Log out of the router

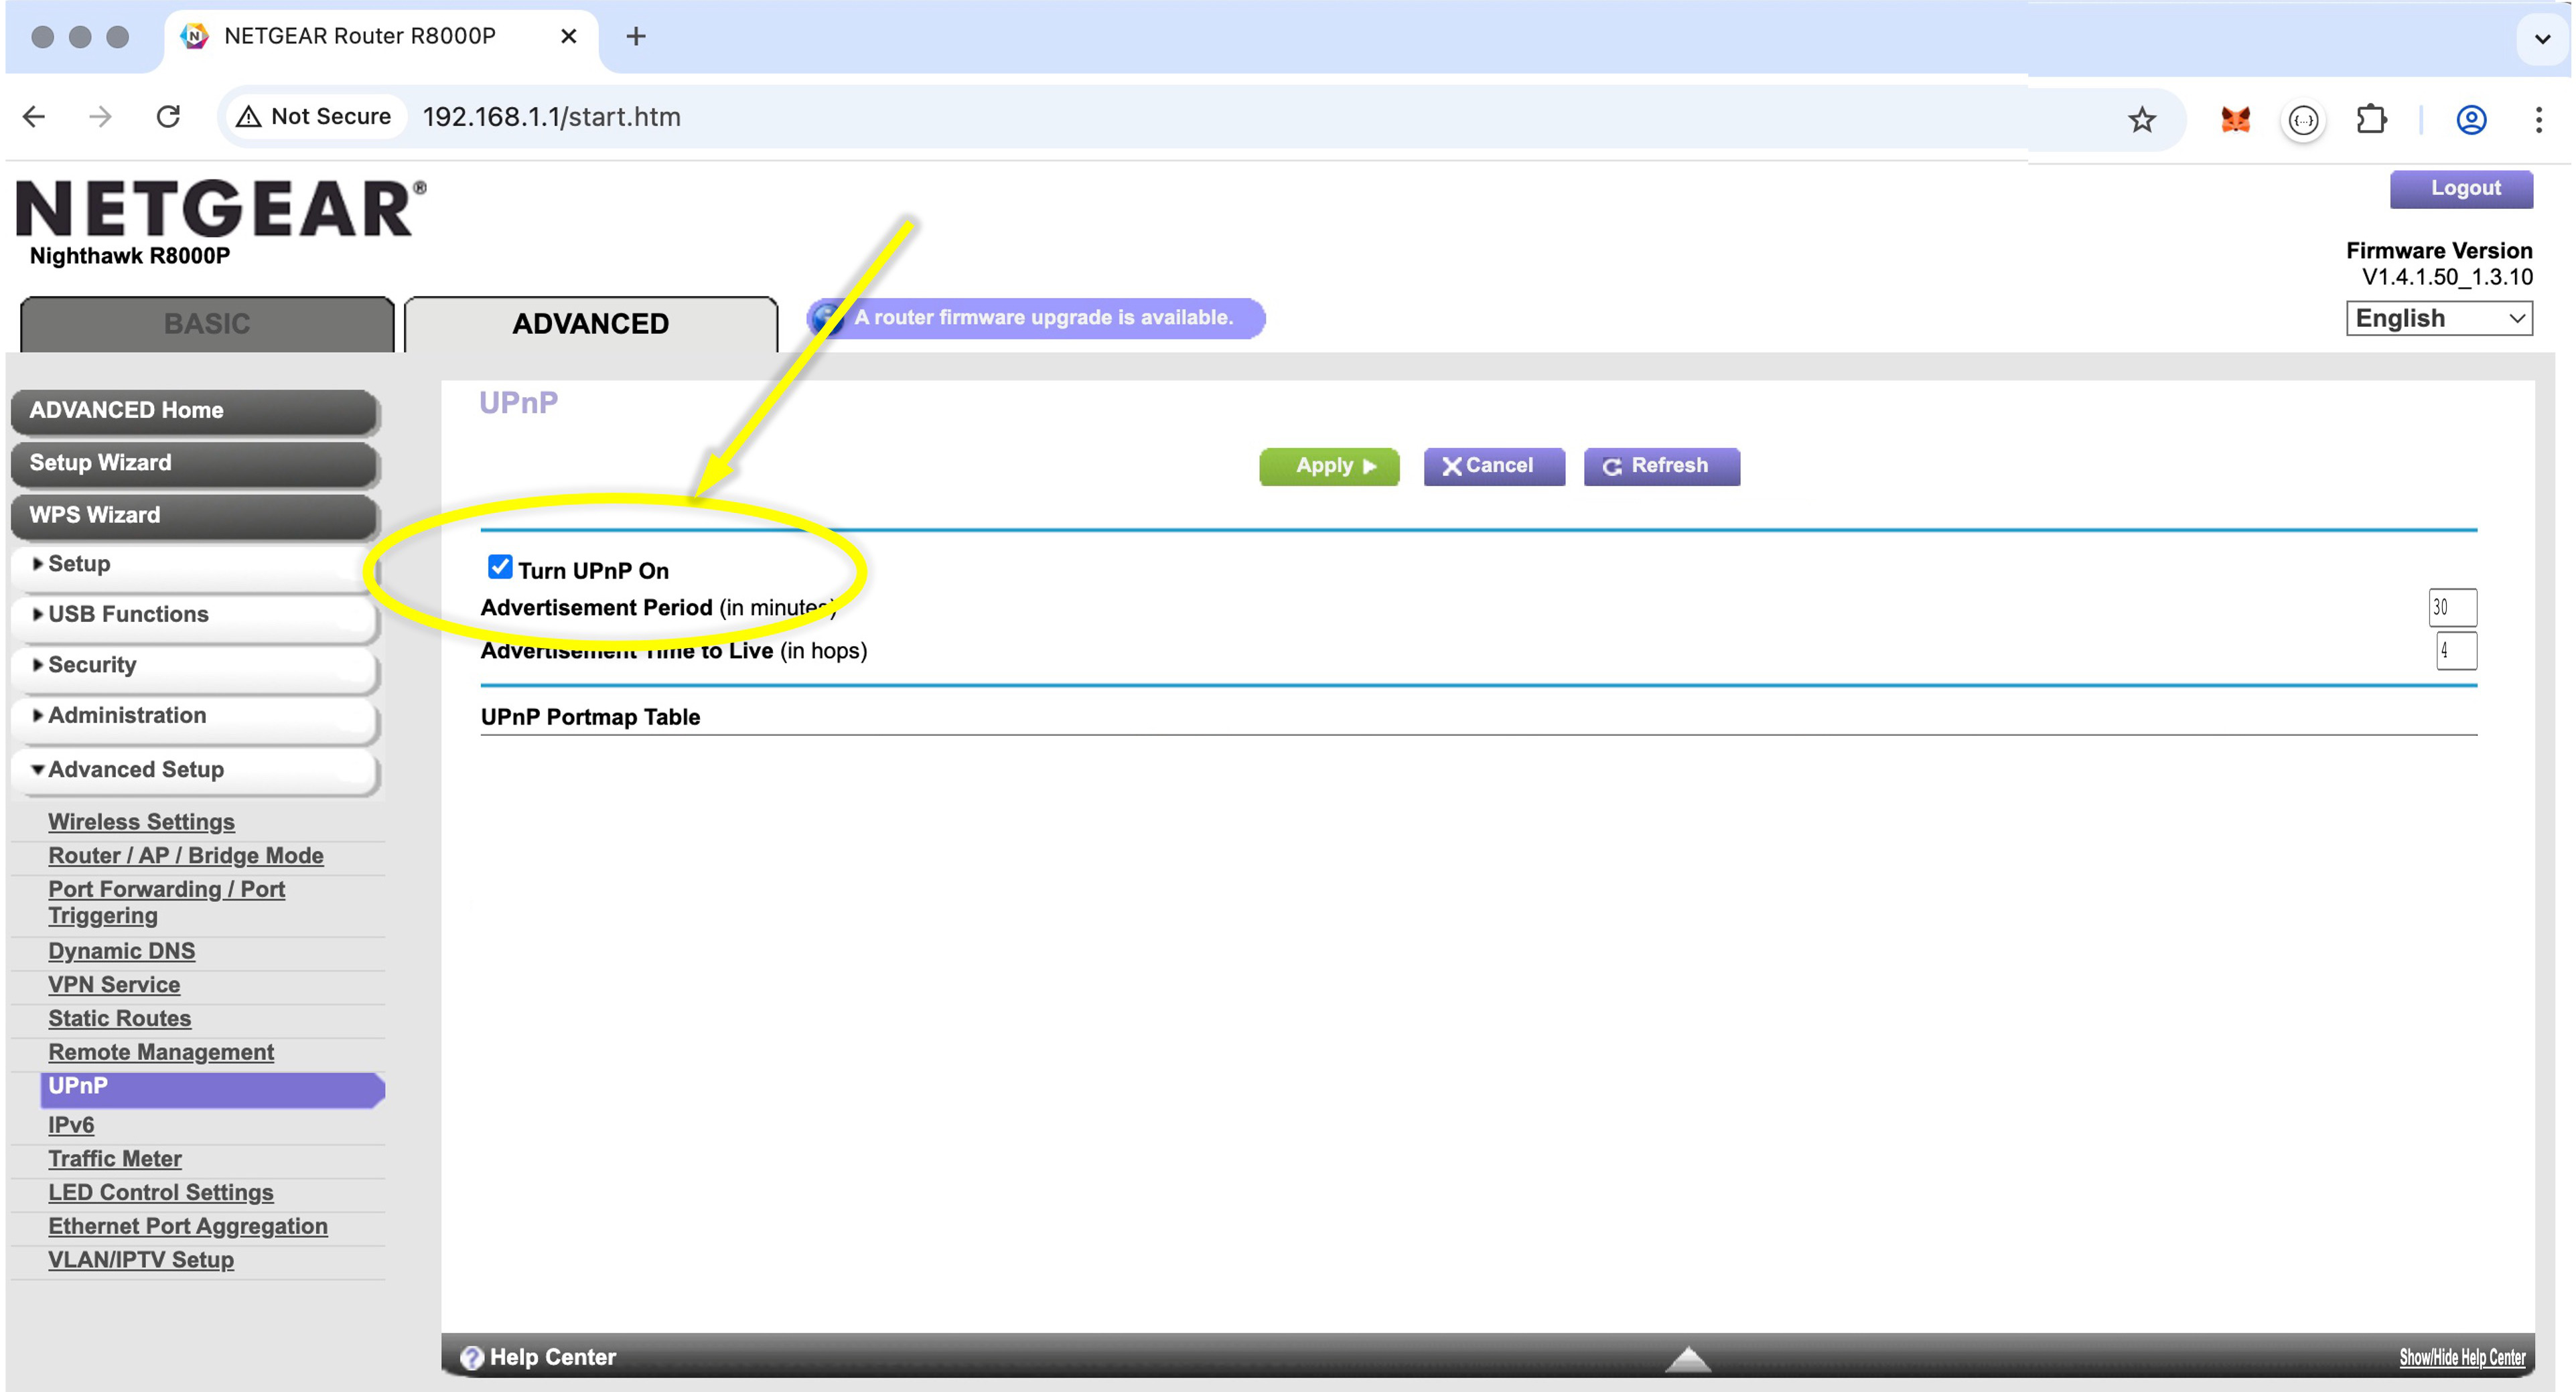coord(2461,189)
